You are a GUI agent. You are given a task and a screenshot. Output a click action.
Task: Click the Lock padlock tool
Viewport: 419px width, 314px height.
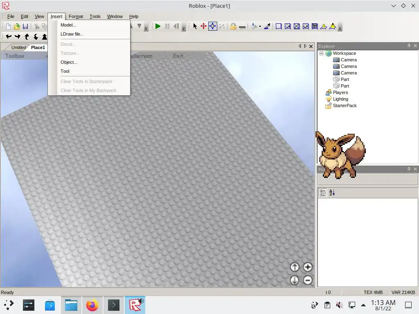point(233,26)
